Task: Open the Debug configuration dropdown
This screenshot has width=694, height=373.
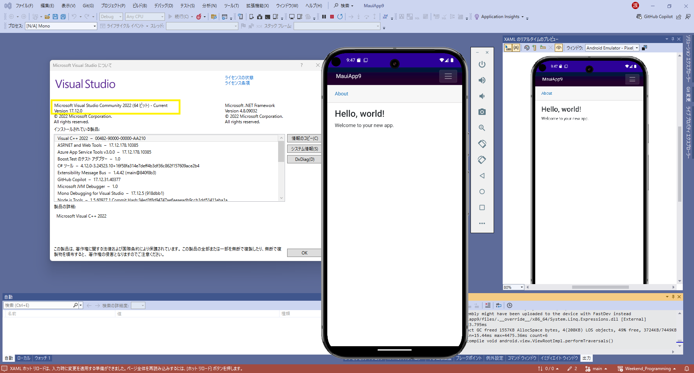Action: point(111,17)
